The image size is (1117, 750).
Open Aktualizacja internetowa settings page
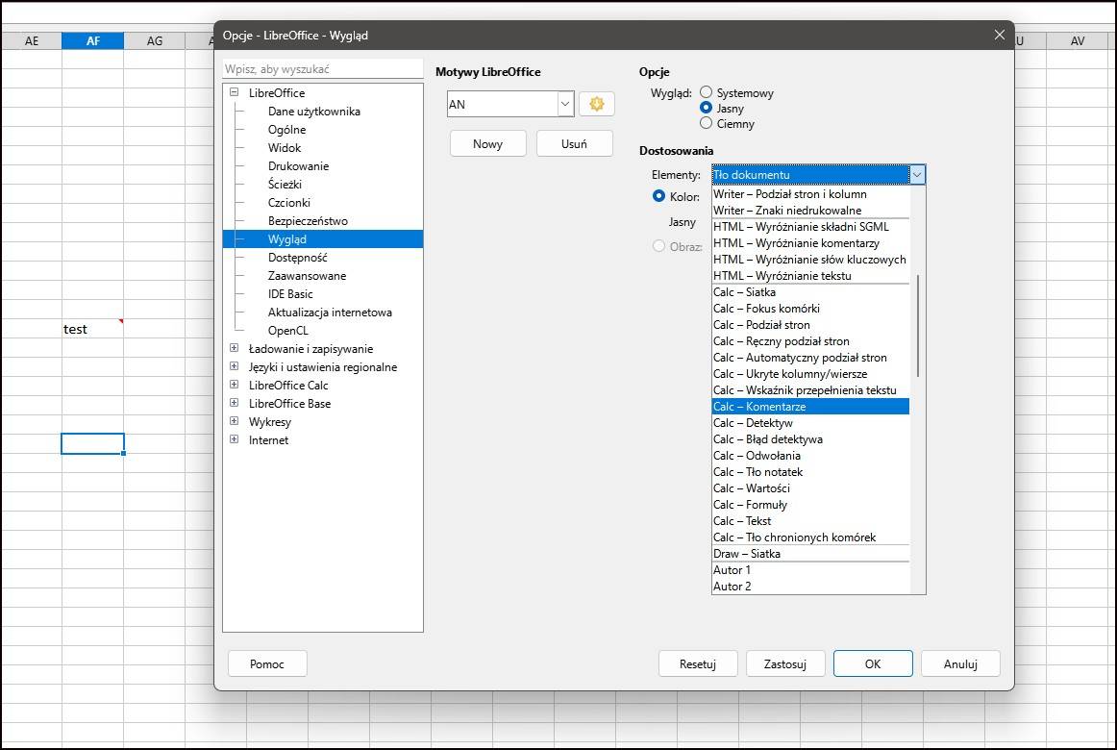(330, 312)
